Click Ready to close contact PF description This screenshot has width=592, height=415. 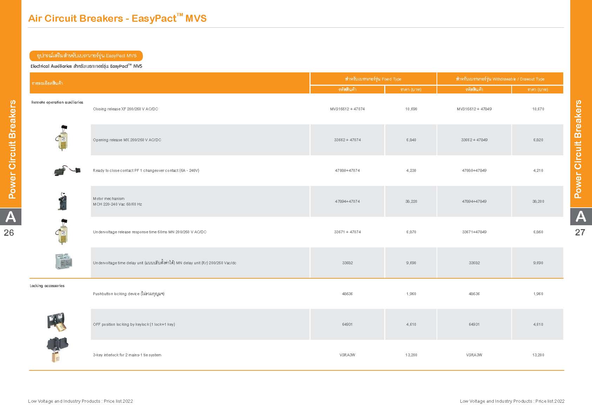click(x=146, y=170)
